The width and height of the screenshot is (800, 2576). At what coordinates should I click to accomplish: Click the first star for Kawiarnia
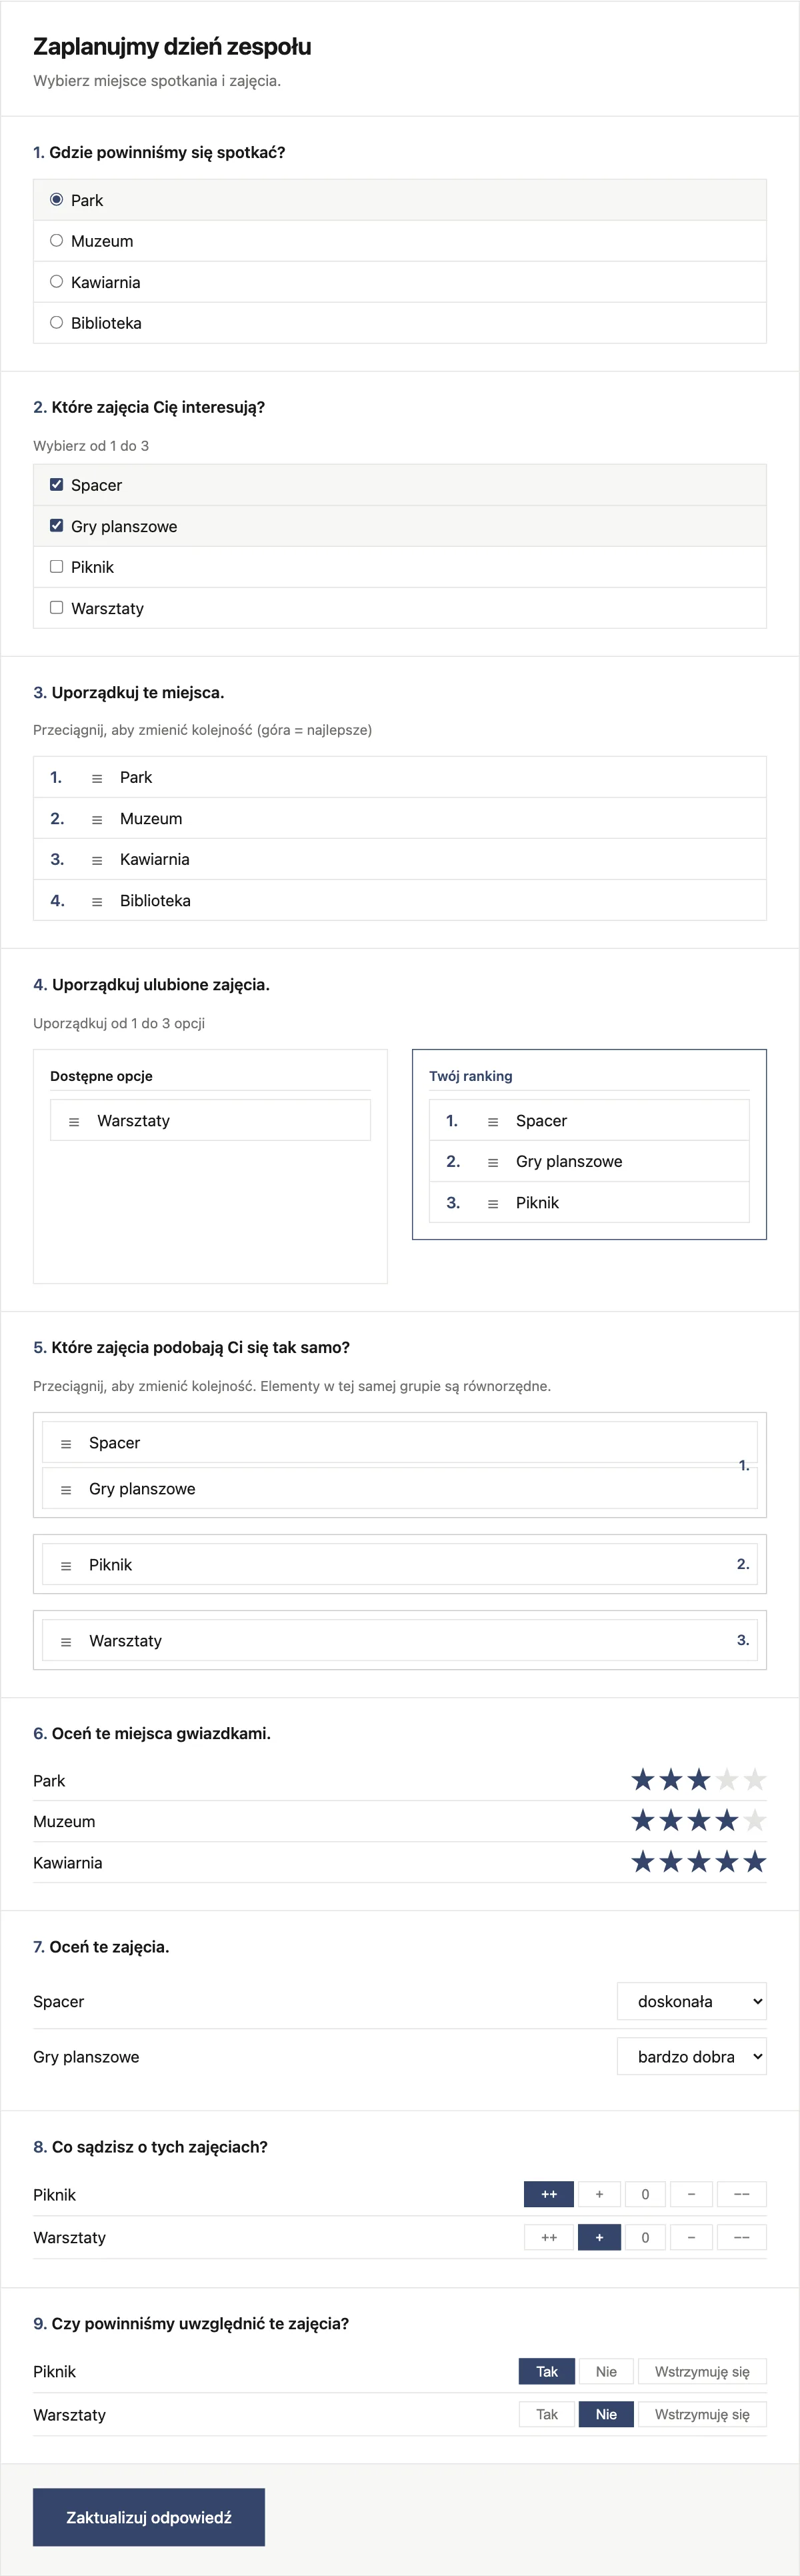click(x=643, y=1862)
